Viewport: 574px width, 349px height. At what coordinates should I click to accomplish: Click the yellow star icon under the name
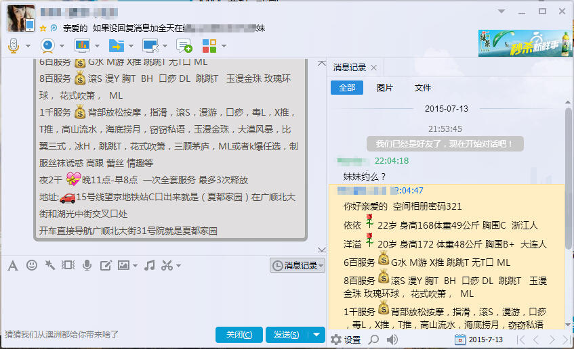[x=43, y=28]
